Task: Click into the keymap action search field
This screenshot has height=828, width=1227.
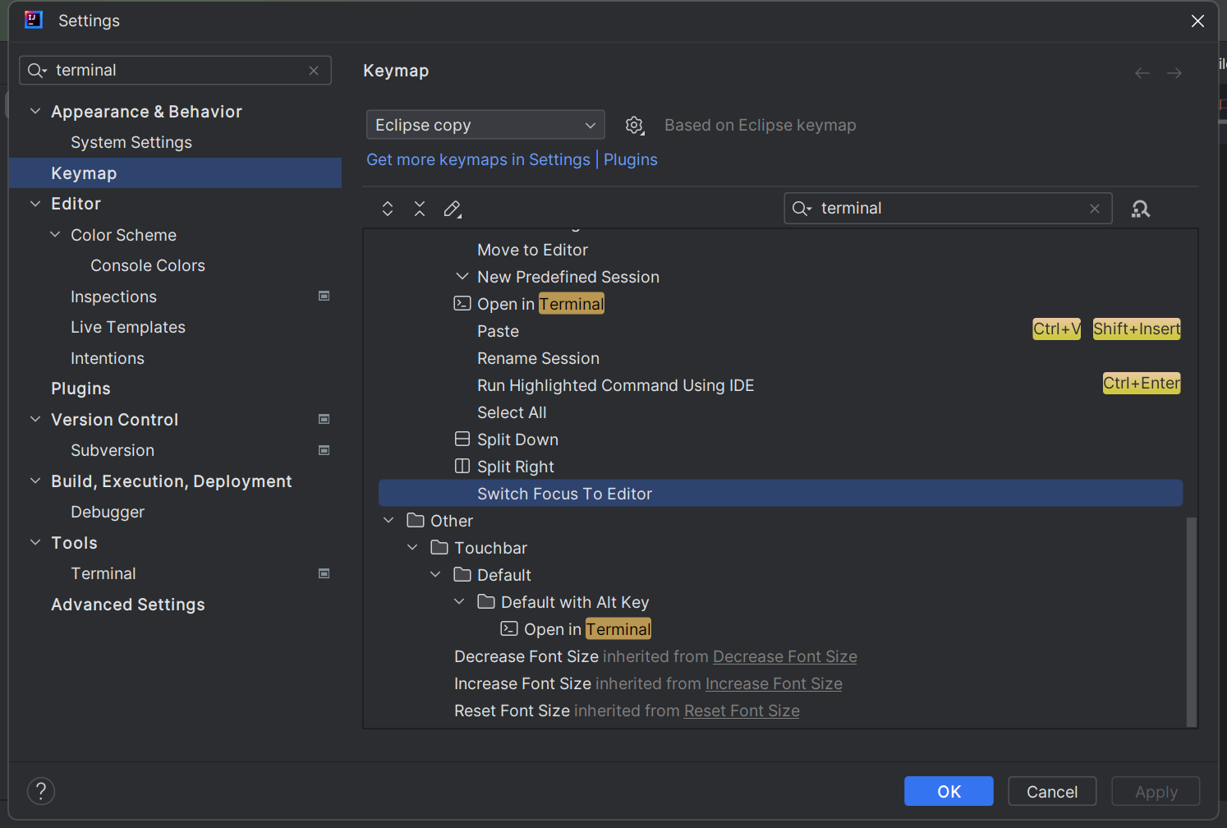Action: (x=949, y=209)
